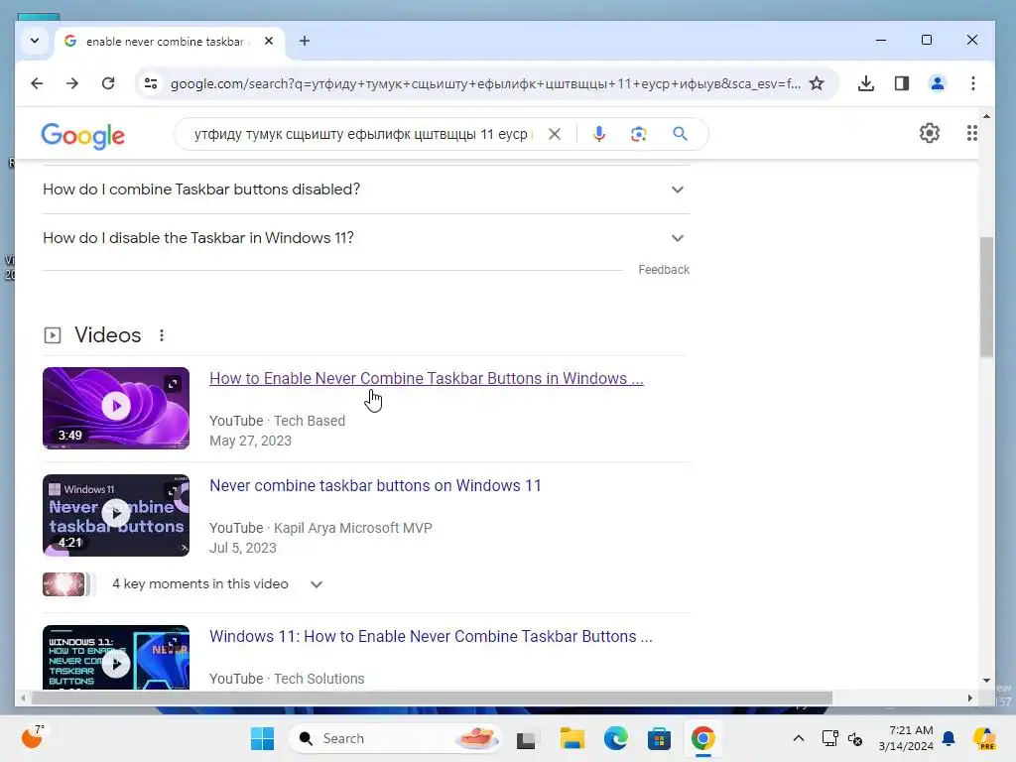
Task: Open Chrome three-dot menu
Action: tap(972, 83)
